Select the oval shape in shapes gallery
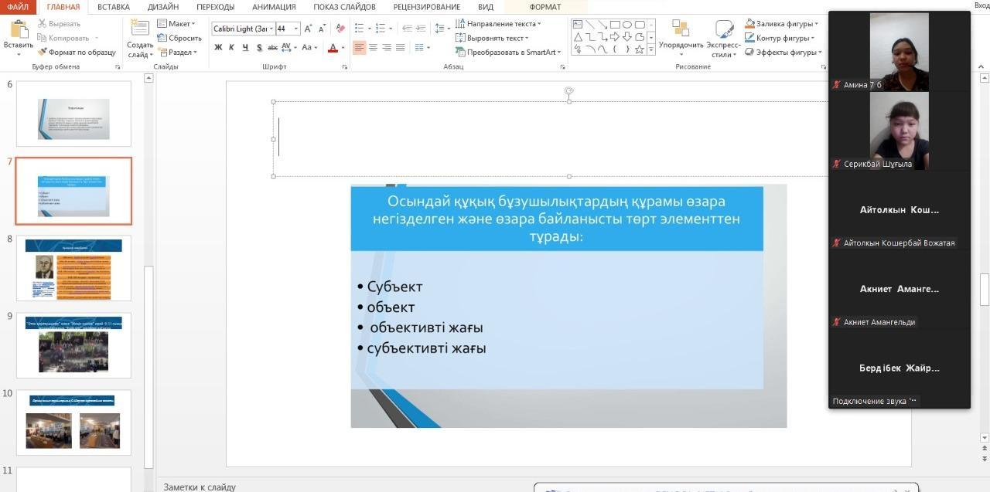990x492 pixels. pos(627,25)
